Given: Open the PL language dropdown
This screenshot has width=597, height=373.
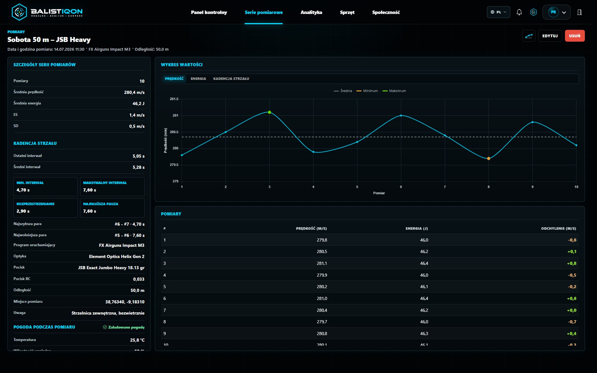Looking at the screenshot, I should point(498,12).
